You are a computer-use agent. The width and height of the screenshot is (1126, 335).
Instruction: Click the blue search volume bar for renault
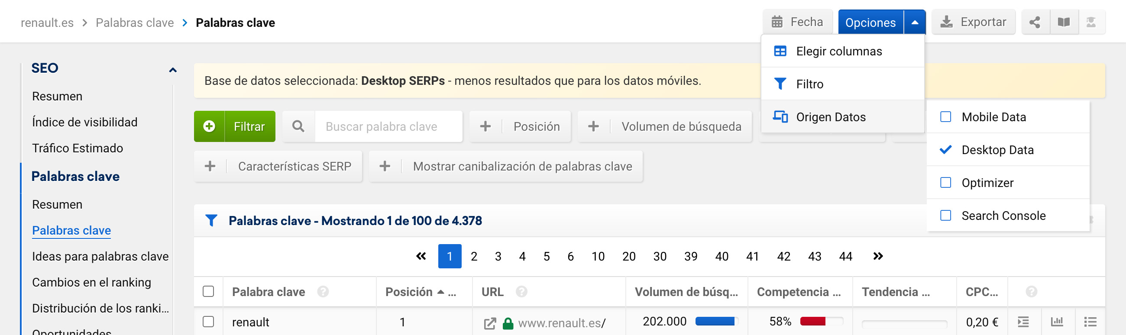pos(715,322)
